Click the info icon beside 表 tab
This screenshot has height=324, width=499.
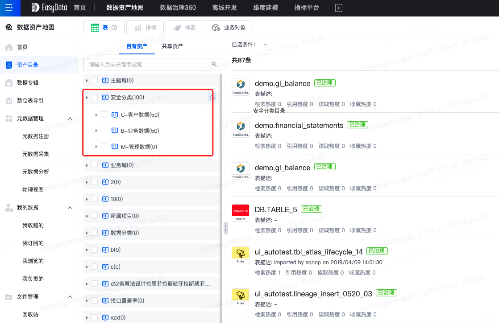tap(114, 28)
